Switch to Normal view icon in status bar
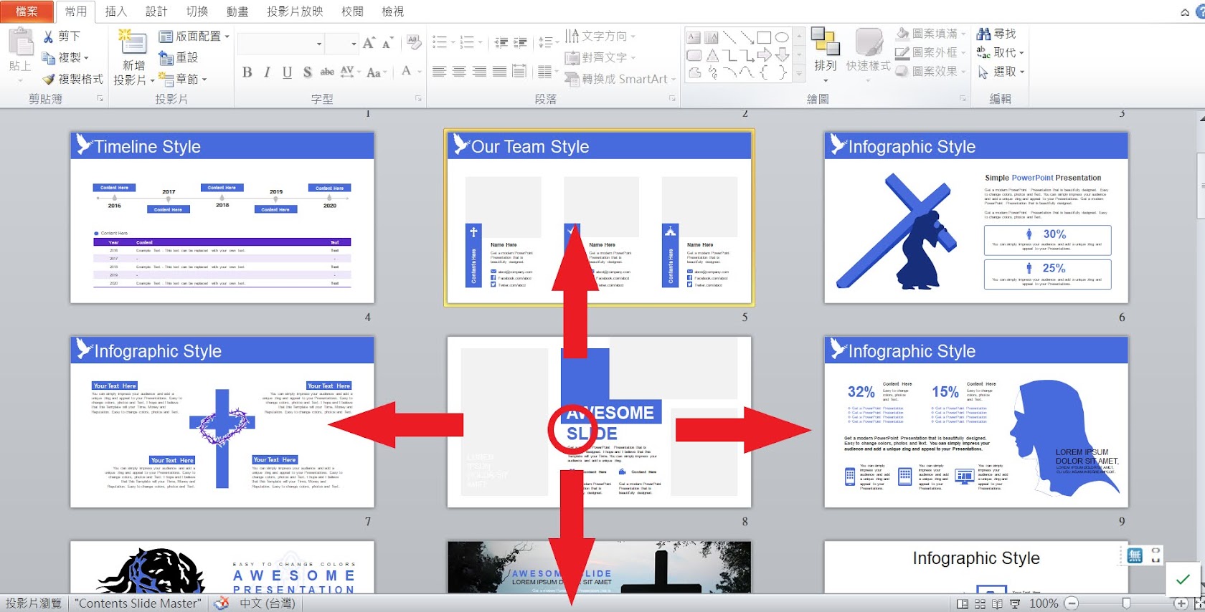 [963, 604]
